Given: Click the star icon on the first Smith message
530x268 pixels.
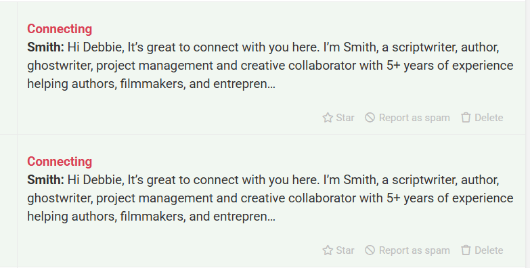Looking at the screenshot, I should click(x=328, y=118).
